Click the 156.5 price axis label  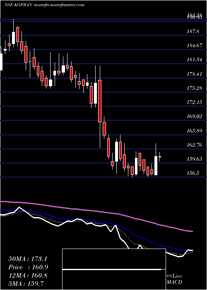pos(193,173)
